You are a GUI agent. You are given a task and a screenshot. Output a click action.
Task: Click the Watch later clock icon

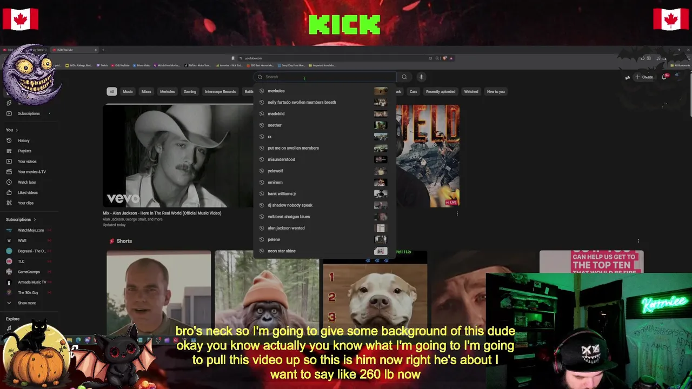coord(9,182)
